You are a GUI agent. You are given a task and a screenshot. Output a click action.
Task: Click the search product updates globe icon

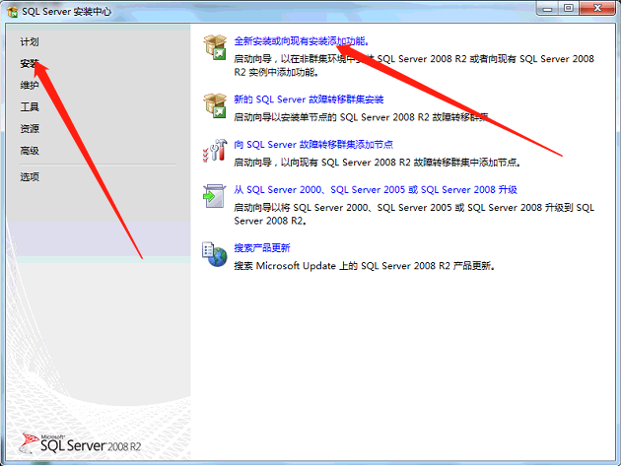(x=214, y=254)
